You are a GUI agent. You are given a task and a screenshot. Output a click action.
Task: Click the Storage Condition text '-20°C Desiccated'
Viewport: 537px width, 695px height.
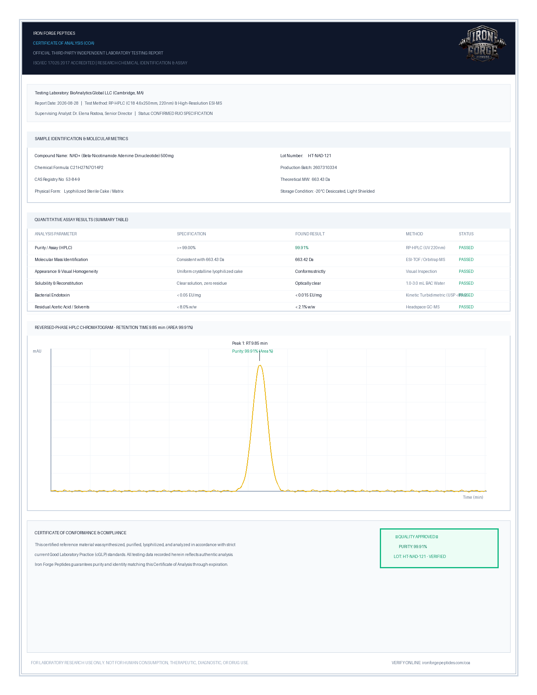click(x=330, y=191)
